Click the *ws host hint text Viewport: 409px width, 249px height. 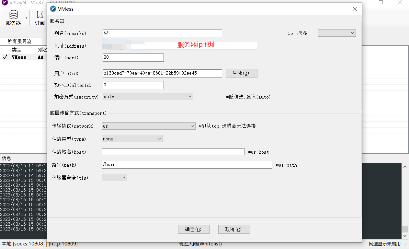[258, 152]
